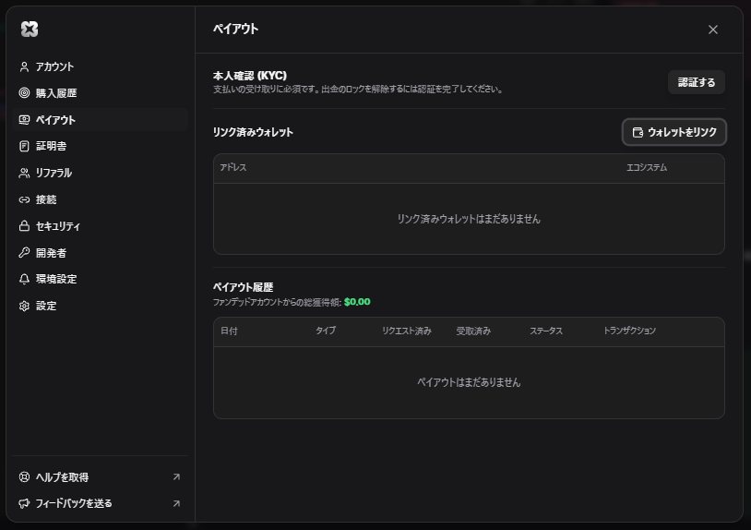Click the payout icon beside ペイアウト

point(24,120)
